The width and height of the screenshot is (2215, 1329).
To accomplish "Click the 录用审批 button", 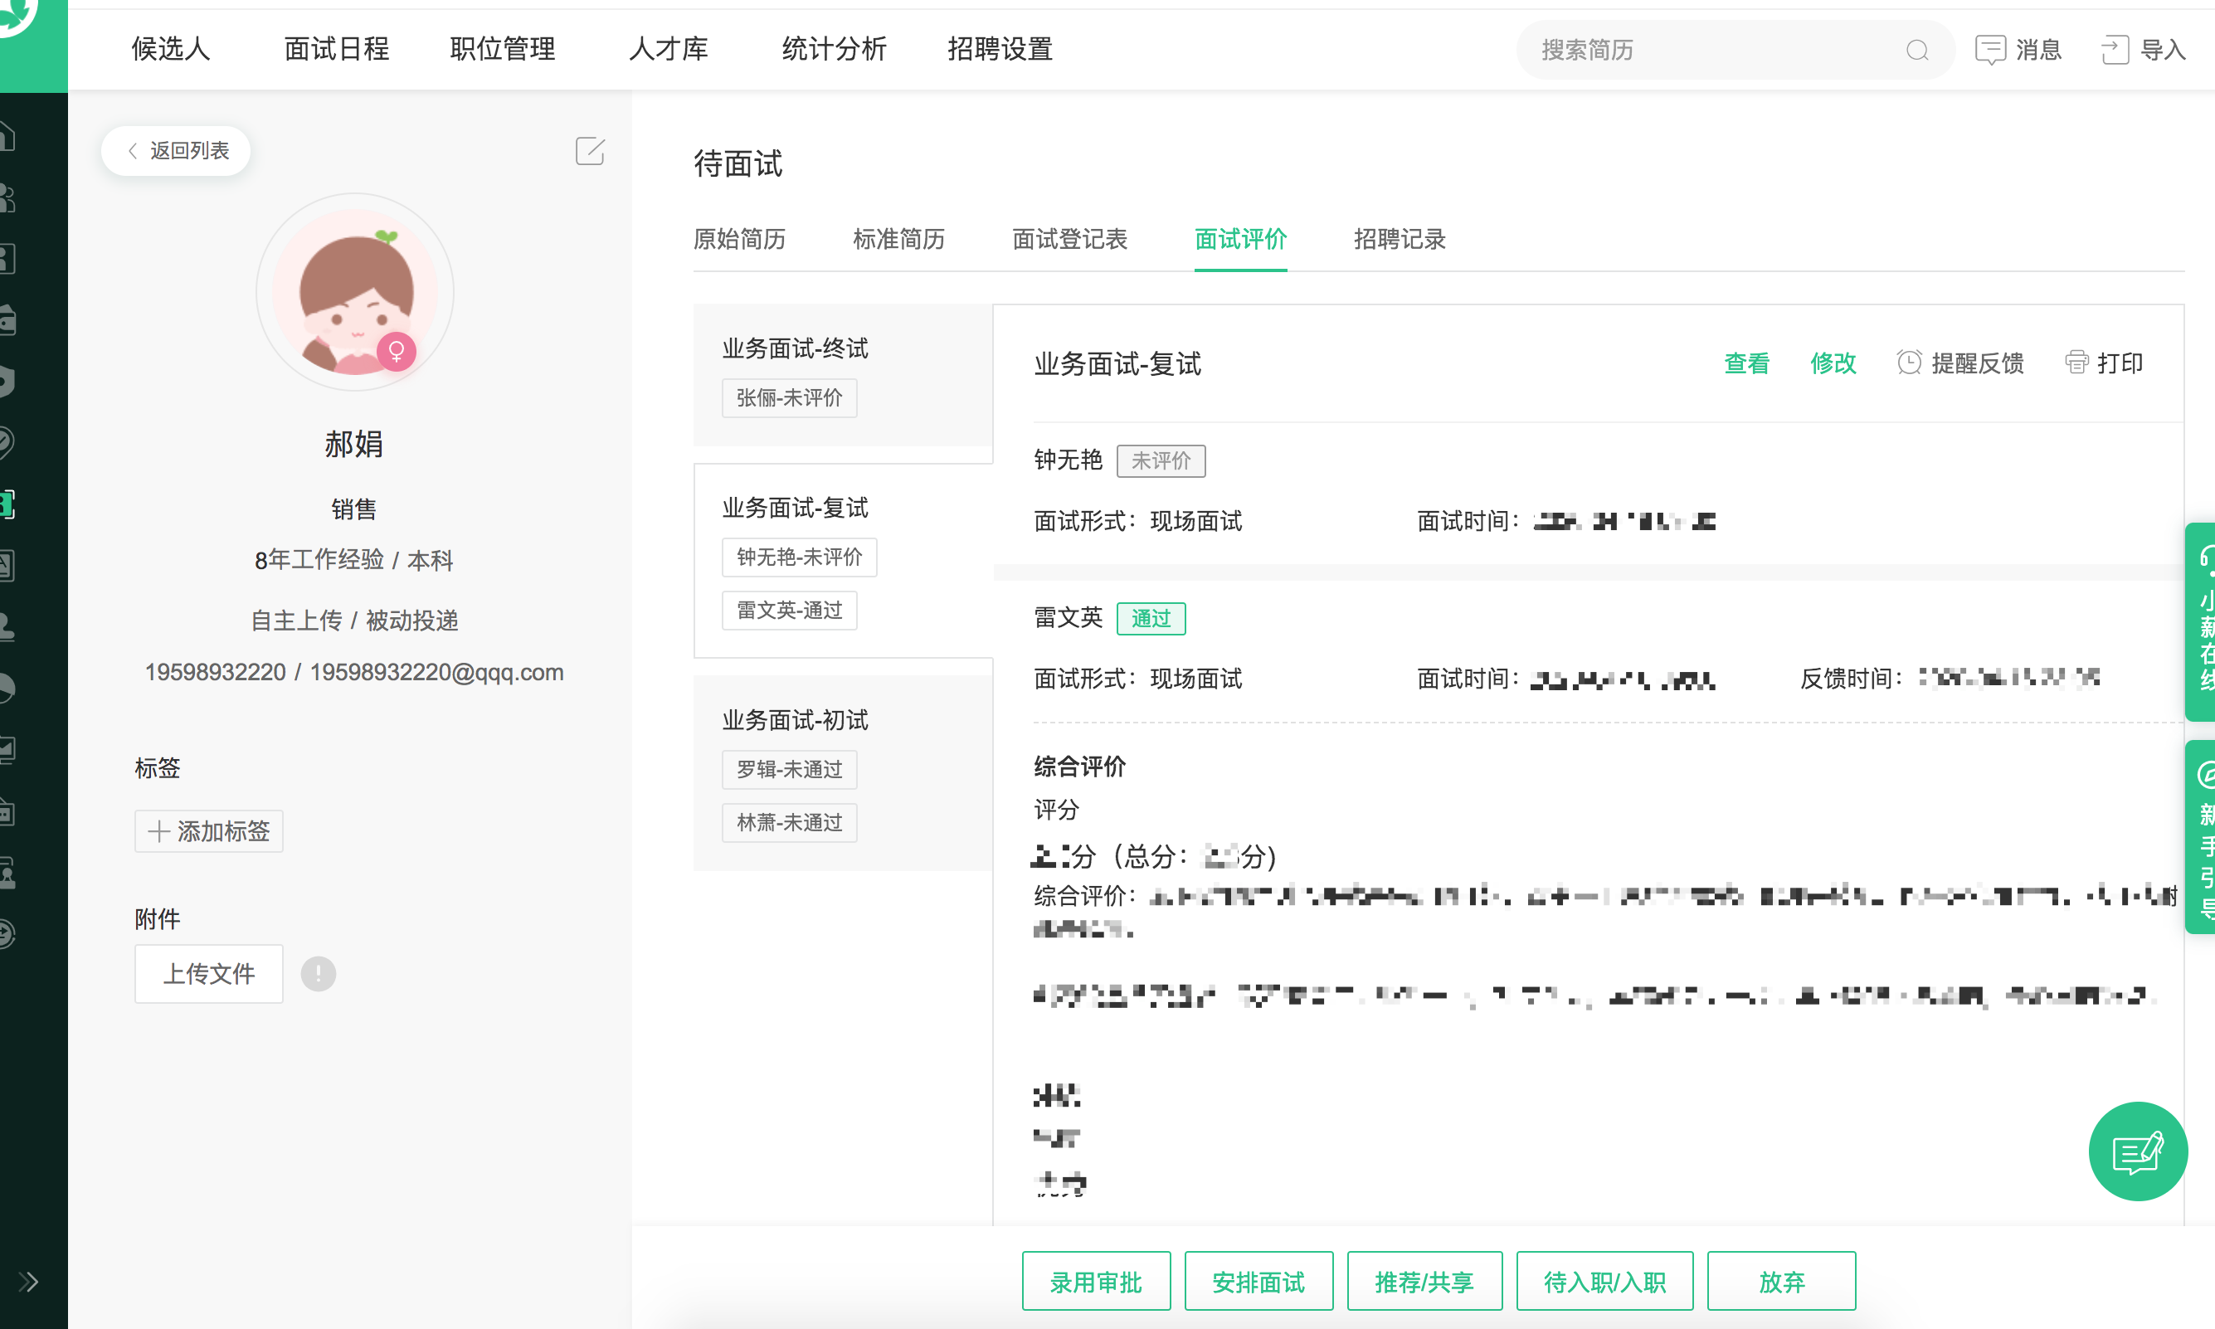I will pos(1096,1282).
